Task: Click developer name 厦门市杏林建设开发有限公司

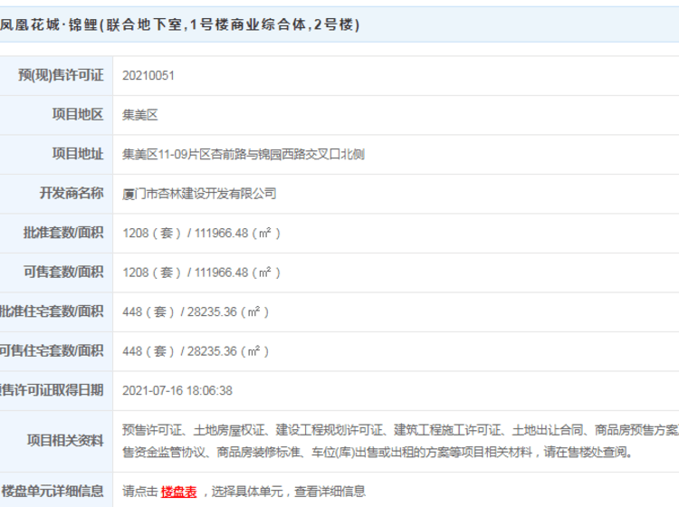Action: (199, 194)
